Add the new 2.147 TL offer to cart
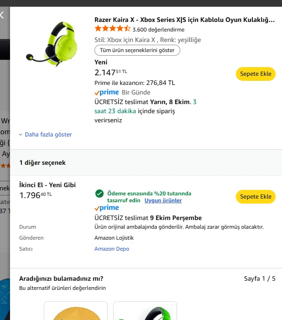 point(256,74)
